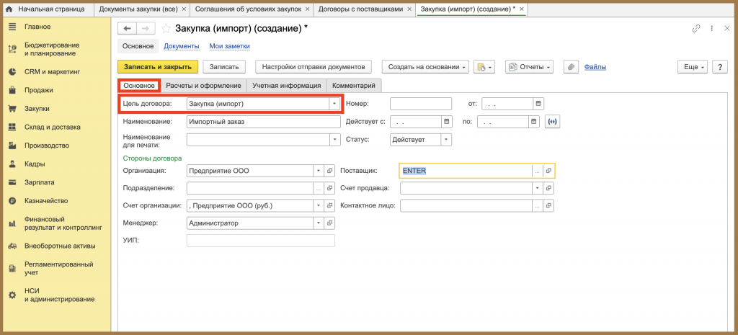This screenshot has width=738, height=335.
Task: Open the Документы link
Action: tap(181, 46)
